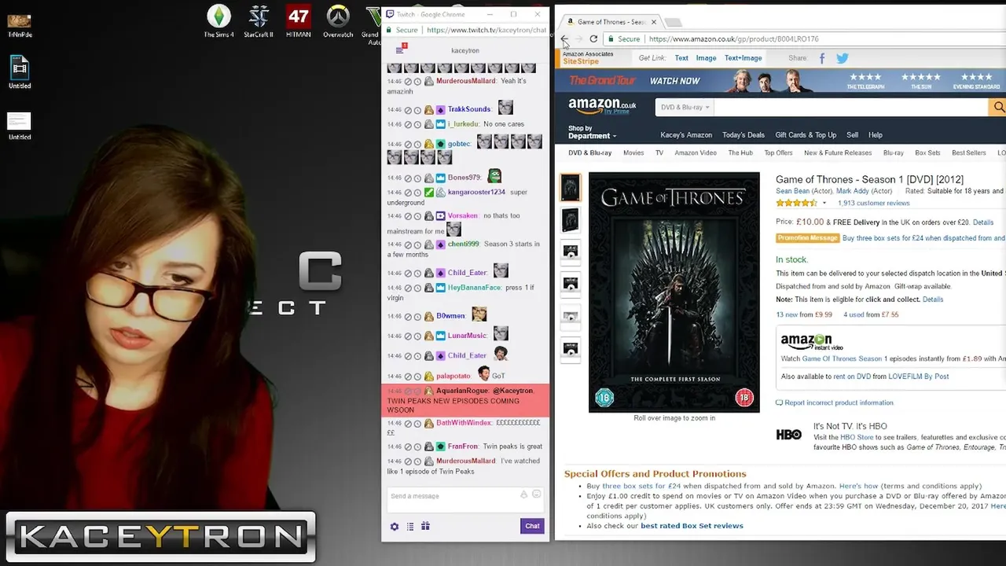Select first Game of Thrones product thumbnail
Screen dimensions: 1006x566
coord(571,188)
